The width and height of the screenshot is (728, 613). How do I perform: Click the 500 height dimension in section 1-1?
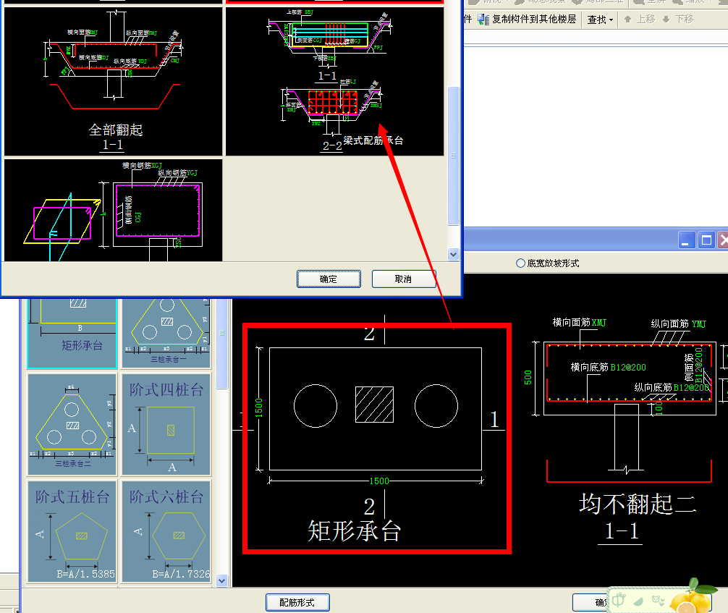pyautogui.click(x=528, y=377)
